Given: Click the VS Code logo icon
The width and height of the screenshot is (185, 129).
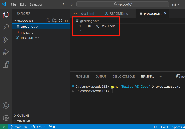Looking at the screenshot, I should 4,4.
